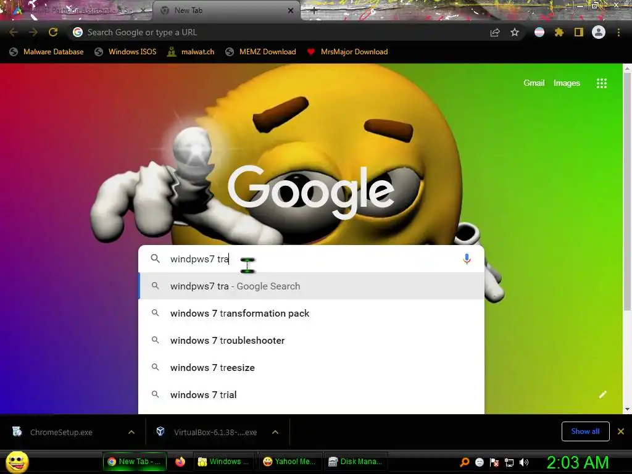Click the round face tray icon
The image size is (632, 474).
point(480,462)
